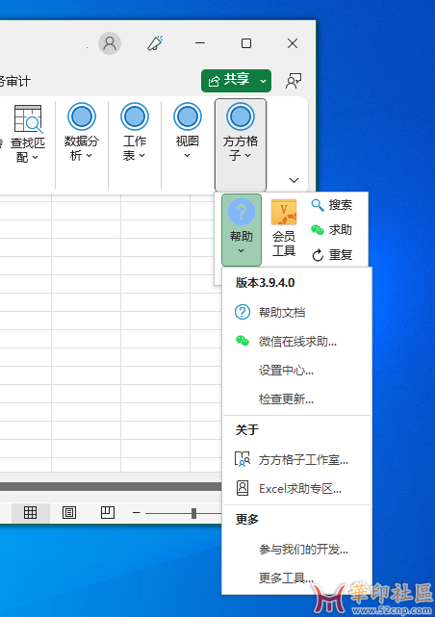Minimize the Excel window

[x=200, y=43]
